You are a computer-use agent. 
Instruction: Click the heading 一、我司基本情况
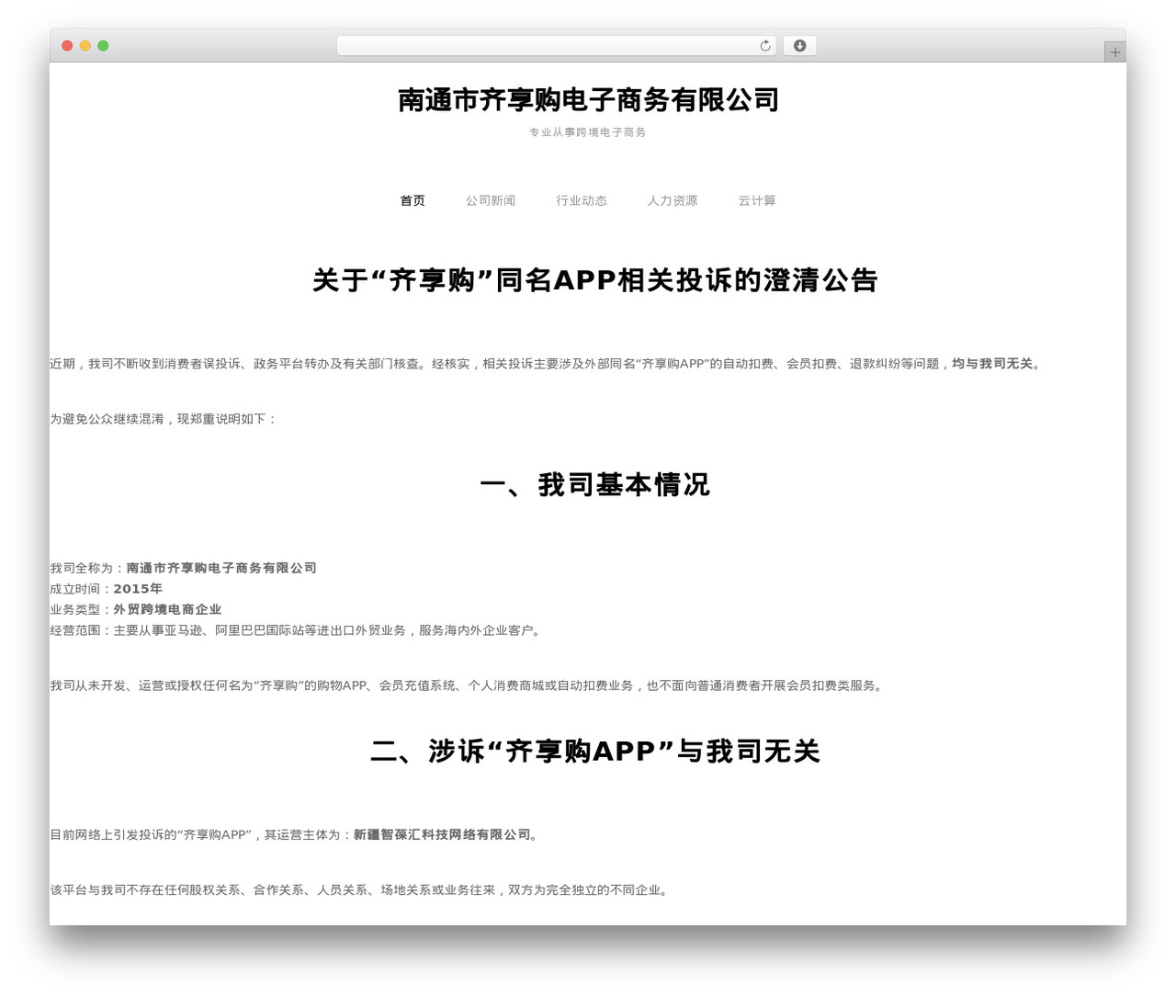pos(594,484)
